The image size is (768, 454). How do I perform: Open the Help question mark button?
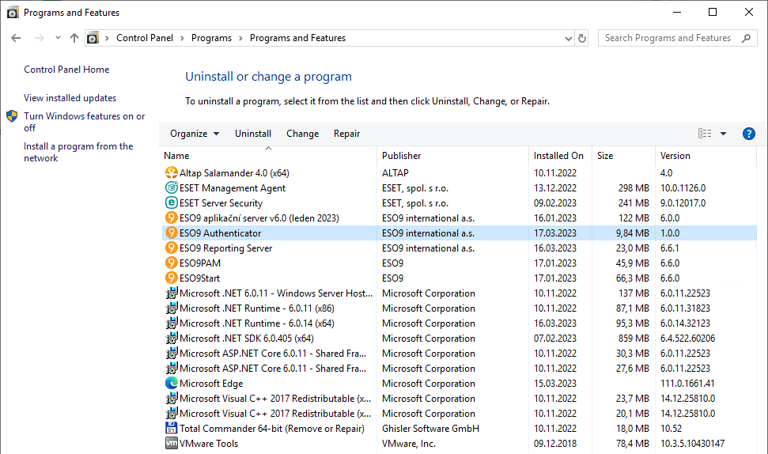click(748, 134)
